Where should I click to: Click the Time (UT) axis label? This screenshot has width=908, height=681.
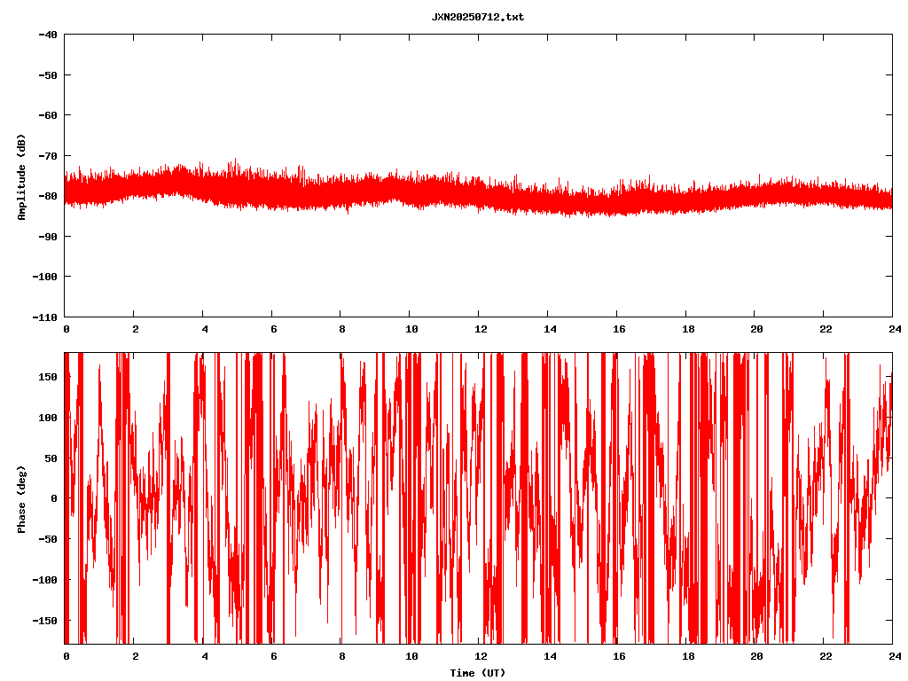coord(478,673)
